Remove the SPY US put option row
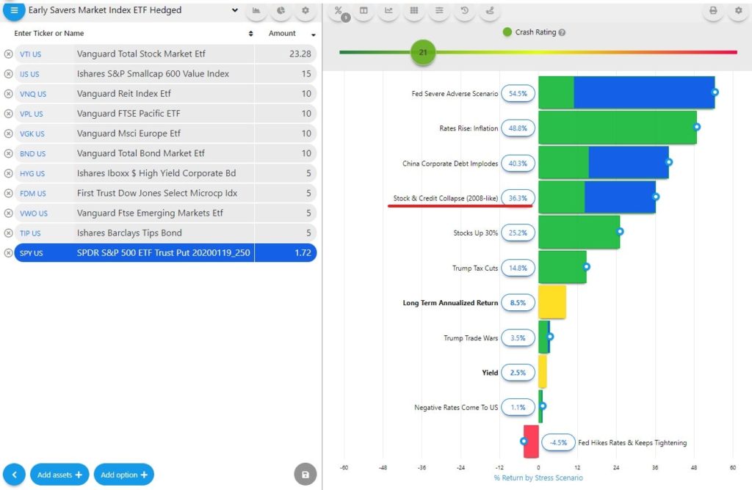 [x=8, y=253]
